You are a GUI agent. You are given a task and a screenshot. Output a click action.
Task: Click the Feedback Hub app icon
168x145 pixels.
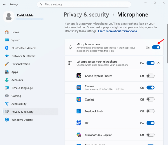(79, 111)
